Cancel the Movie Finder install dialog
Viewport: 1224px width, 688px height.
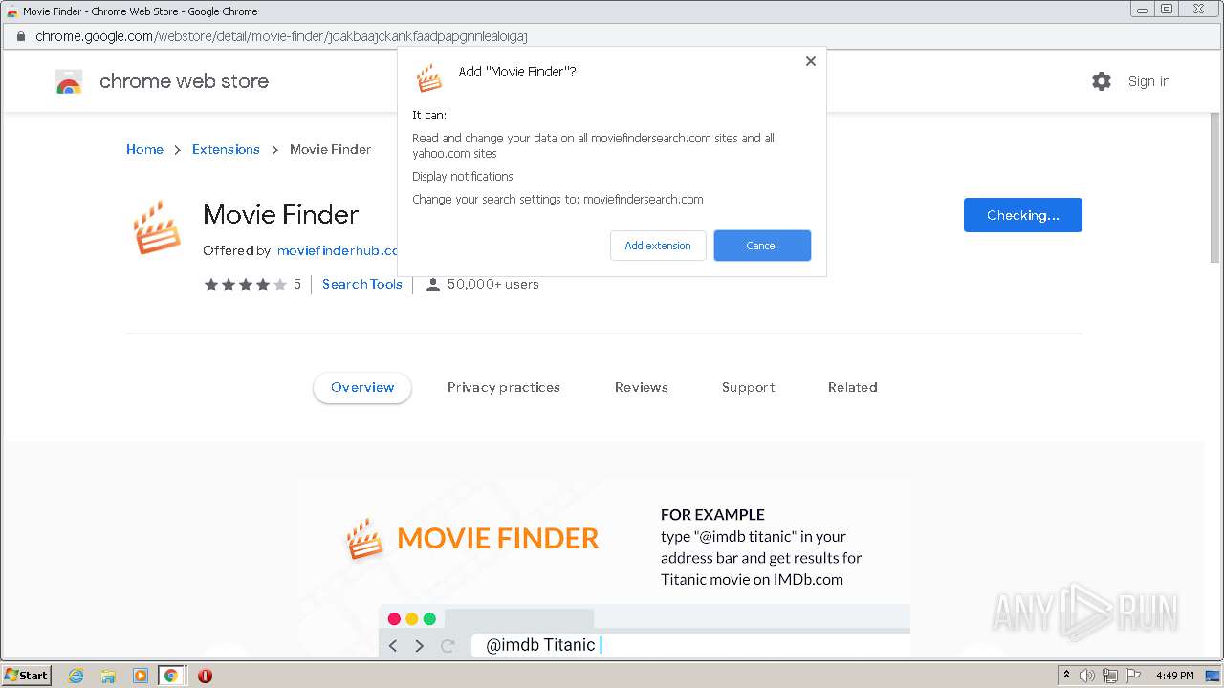click(x=762, y=246)
